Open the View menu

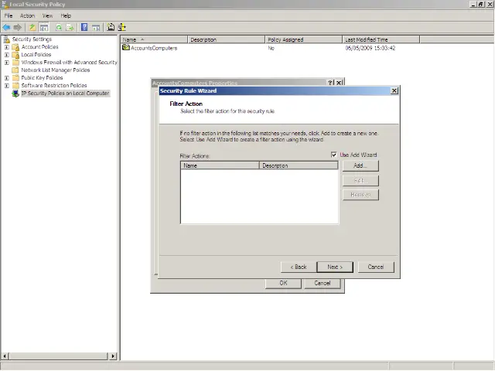tap(48, 15)
